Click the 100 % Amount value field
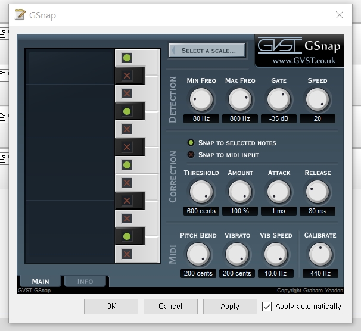 pyautogui.click(x=240, y=211)
